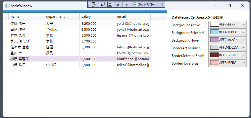Enable the track focused element tool
Image resolution: width=251 pixels, height=118 pixels.
tap(118, 4)
